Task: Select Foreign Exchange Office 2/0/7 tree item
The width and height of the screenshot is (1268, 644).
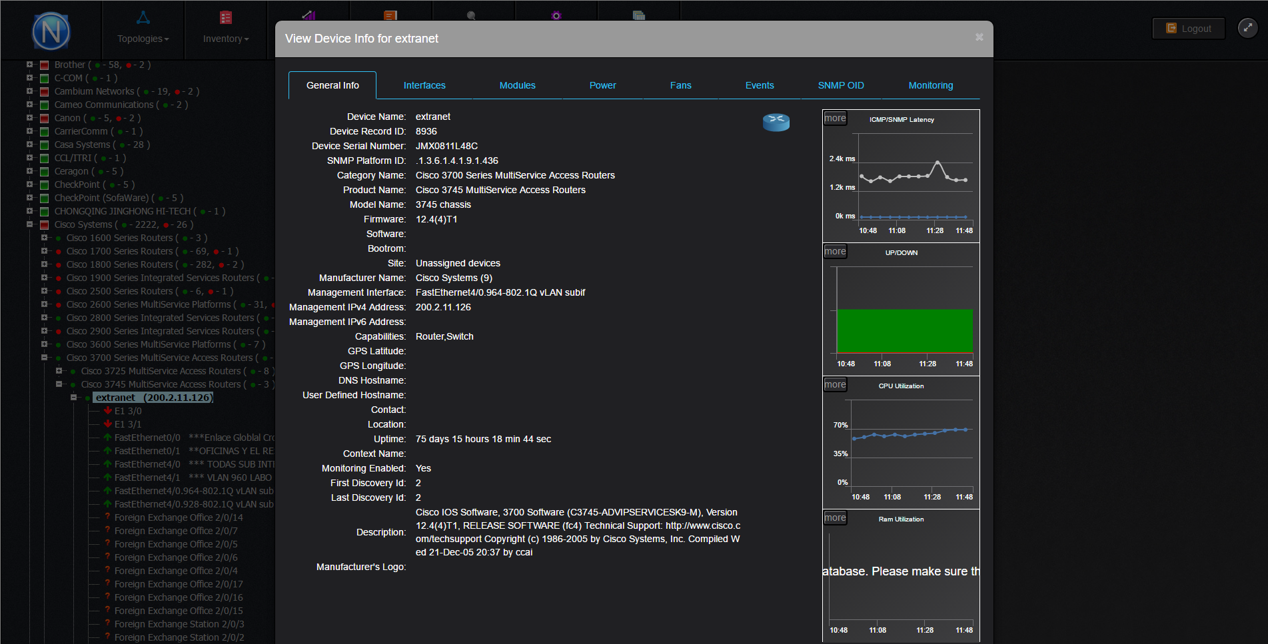Action: point(176,531)
